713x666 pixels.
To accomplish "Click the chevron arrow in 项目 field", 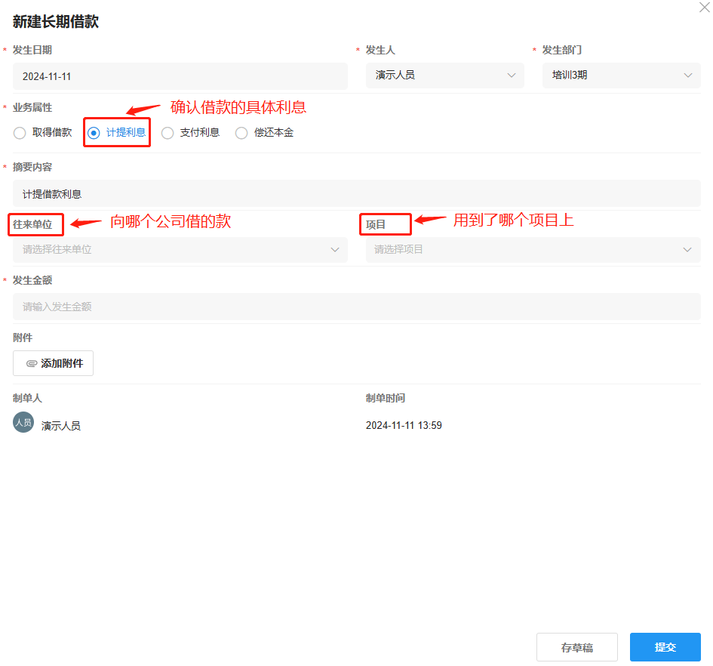I will click(x=687, y=250).
